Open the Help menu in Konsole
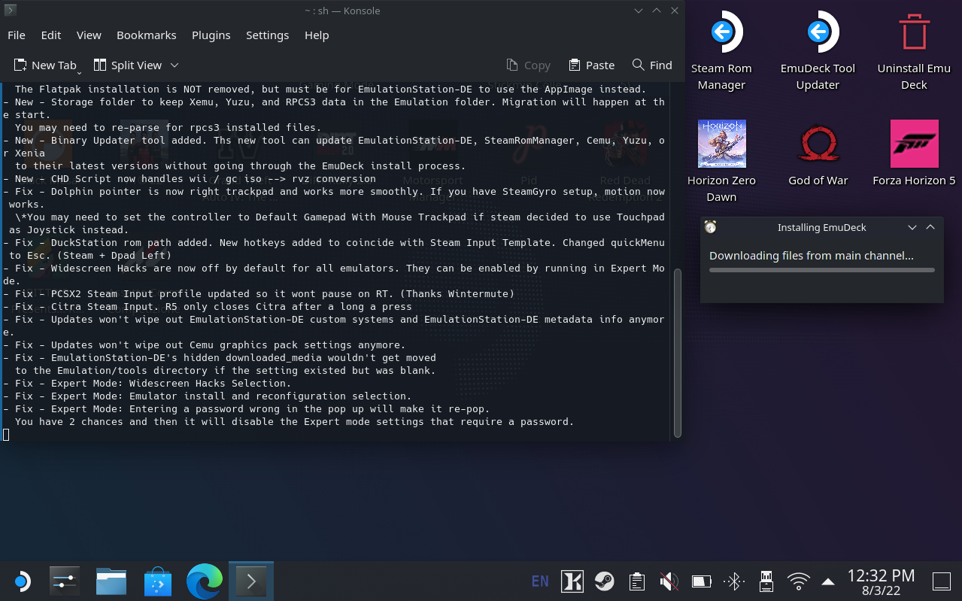The image size is (962, 601). pyautogui.click(x=317, y=35)
